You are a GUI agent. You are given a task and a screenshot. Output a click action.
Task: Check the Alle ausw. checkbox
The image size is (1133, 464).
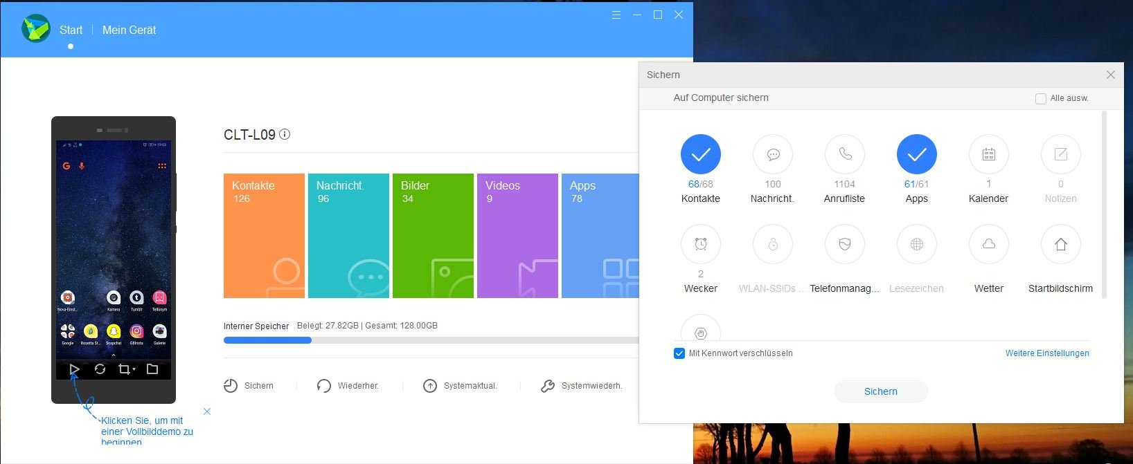[1040, 98]
